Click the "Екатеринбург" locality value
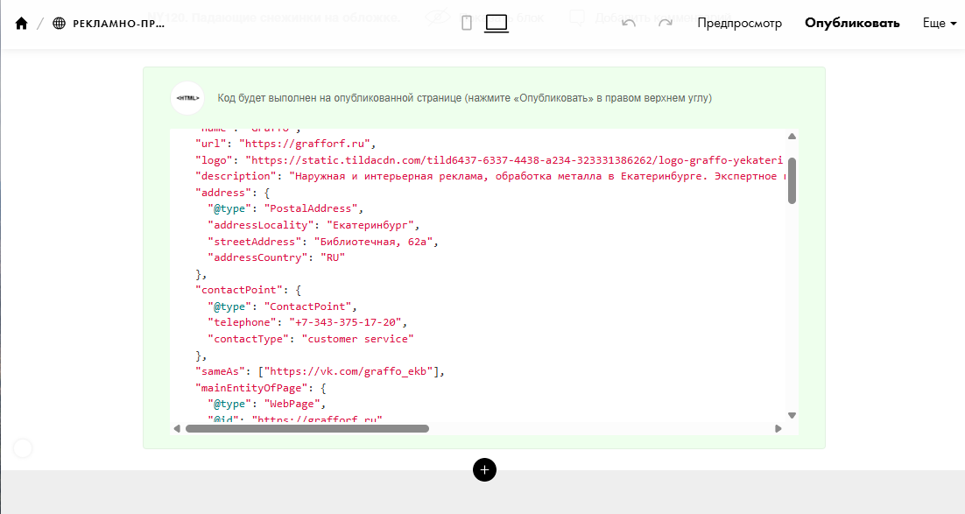 370,225
